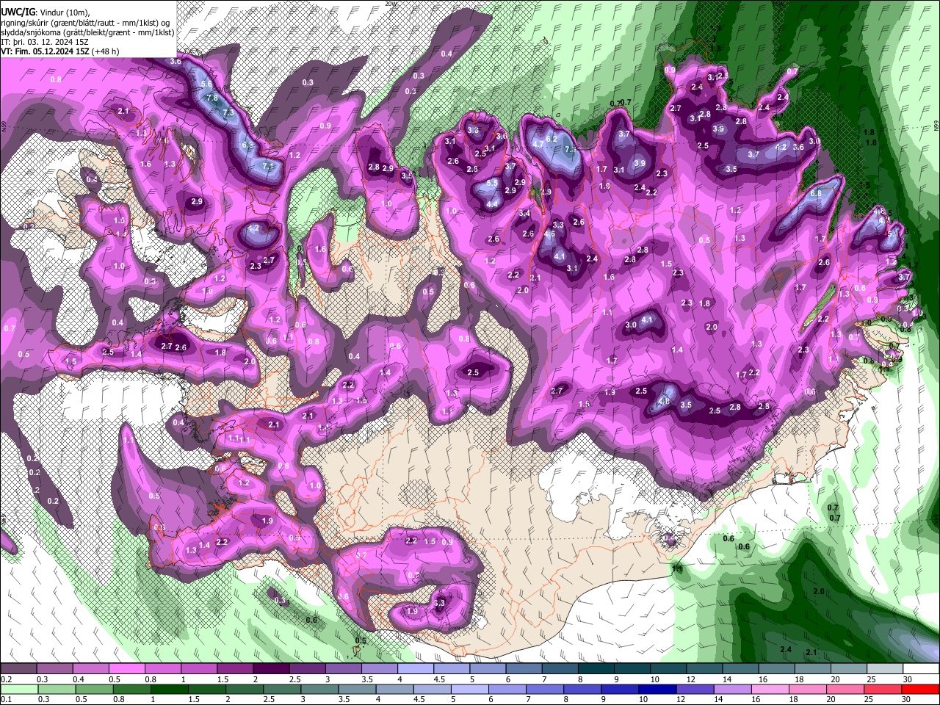Click the medium green bottom-row swatch between 0.5 and 0.8
Viewport: 940px width, 705px height.
(93, 689)
